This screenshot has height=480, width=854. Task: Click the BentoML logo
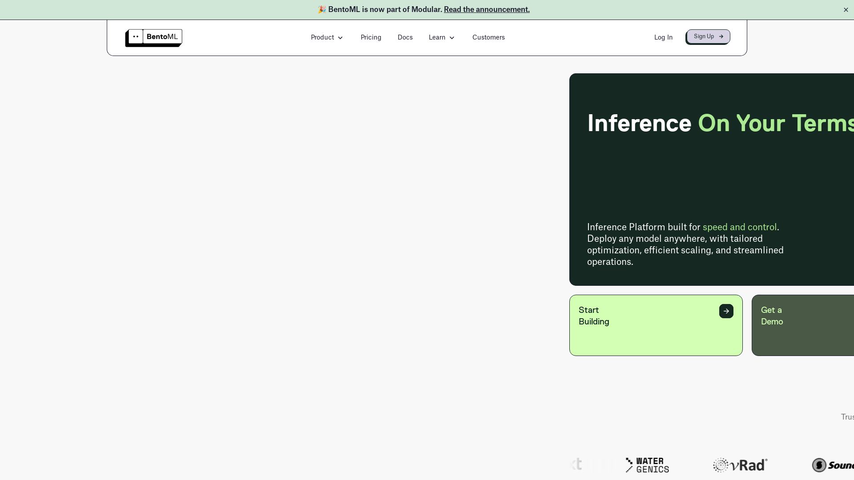pyautogui.click(x=153, y=38)
